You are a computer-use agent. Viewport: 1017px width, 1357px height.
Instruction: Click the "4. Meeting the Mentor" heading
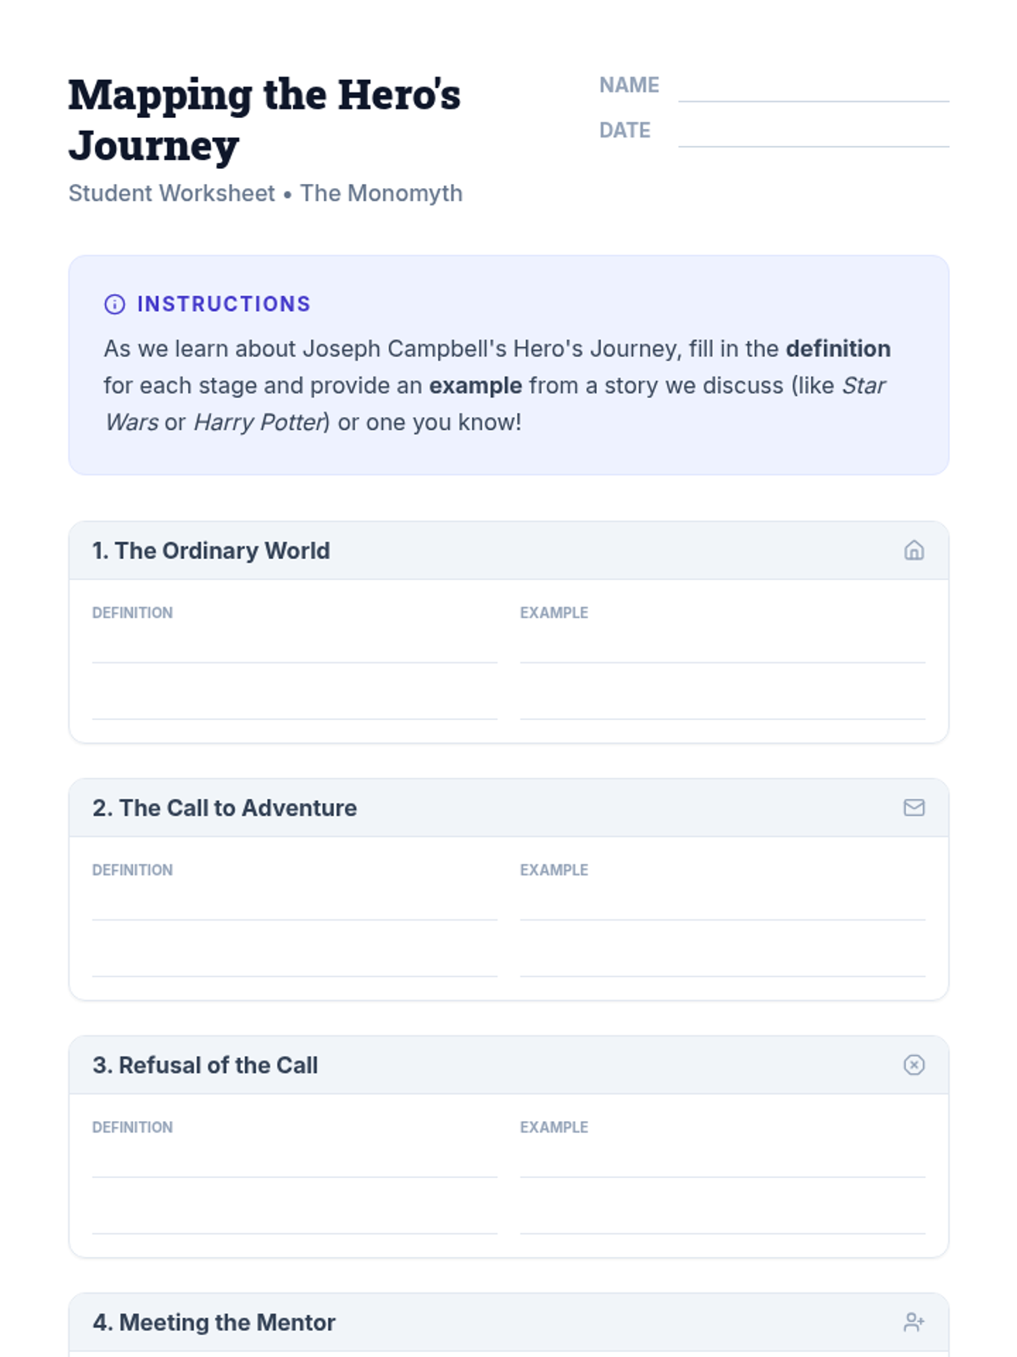214,1321
